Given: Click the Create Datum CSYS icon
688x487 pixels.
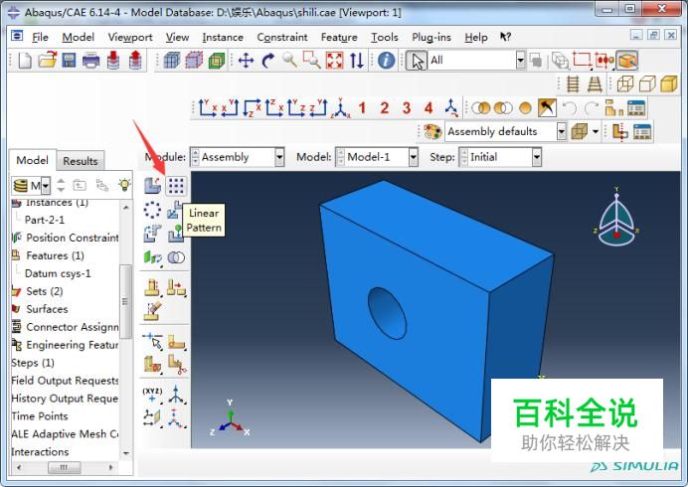Looking at the screenshot, I should 176,395.
